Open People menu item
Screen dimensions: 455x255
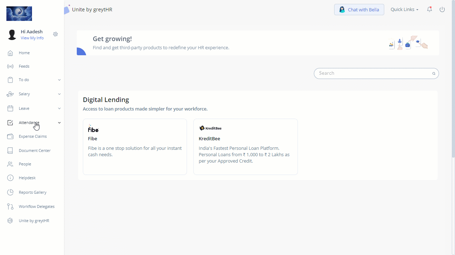pyautogui.click(x=25, y=164)
